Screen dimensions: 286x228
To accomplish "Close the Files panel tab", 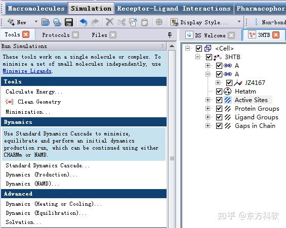I will pos(113,35).
